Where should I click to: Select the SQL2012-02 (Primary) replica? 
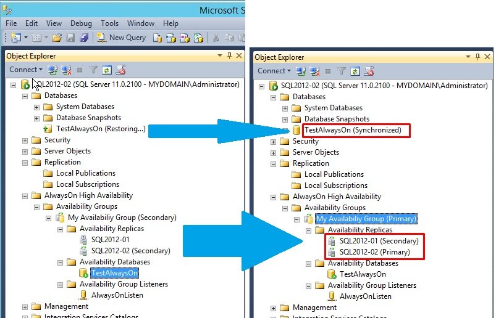pyautogui.click(x=372, y=252)
